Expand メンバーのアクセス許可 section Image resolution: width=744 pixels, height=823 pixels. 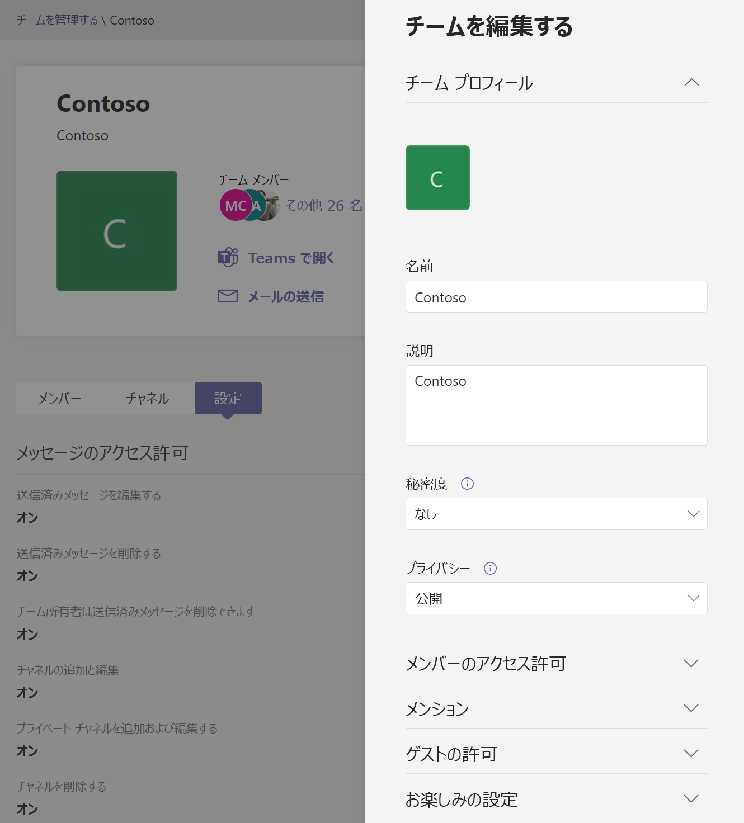pos(557,663)
